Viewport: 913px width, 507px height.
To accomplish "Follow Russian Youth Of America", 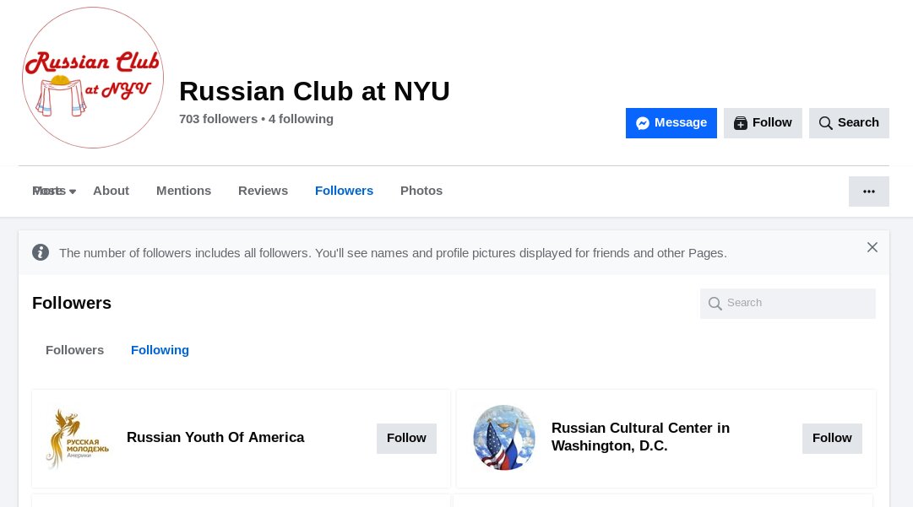I will point(406,439).
